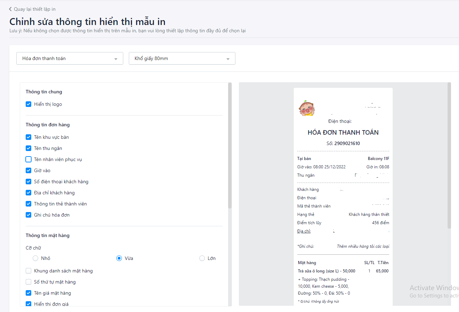
Task: Toggle Hiển thị đơn giá checkbox
Action: 28,304
